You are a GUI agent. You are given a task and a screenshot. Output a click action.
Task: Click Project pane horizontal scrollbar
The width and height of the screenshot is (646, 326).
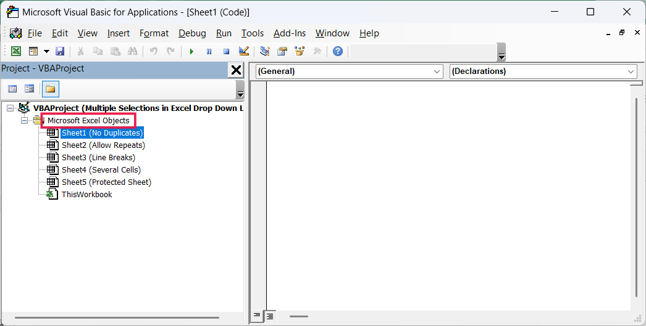(117, 317)
